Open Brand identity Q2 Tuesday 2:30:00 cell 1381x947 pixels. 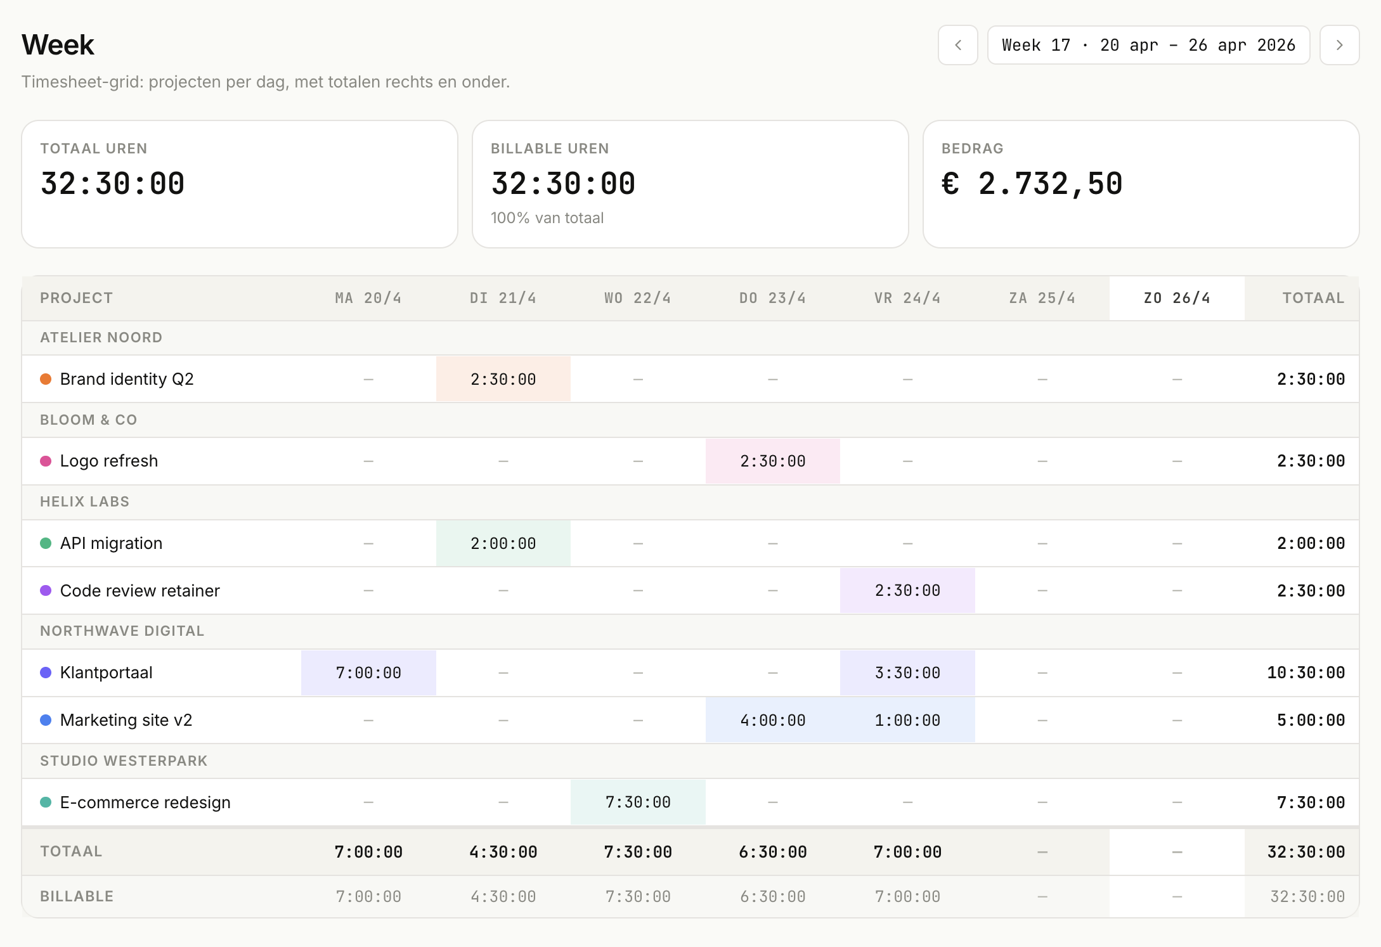point(503,379)
